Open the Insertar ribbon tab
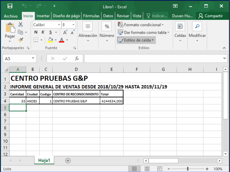Image resolution: width=230 pixels, height=172 pixels. pyautogui.click(x=43, y=16)
